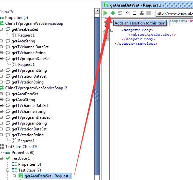Select getAreaString under ChinaTVprogramWebServiceSoap12
The height and width of the screenshot is (180, 193).
tap(23, 100)
